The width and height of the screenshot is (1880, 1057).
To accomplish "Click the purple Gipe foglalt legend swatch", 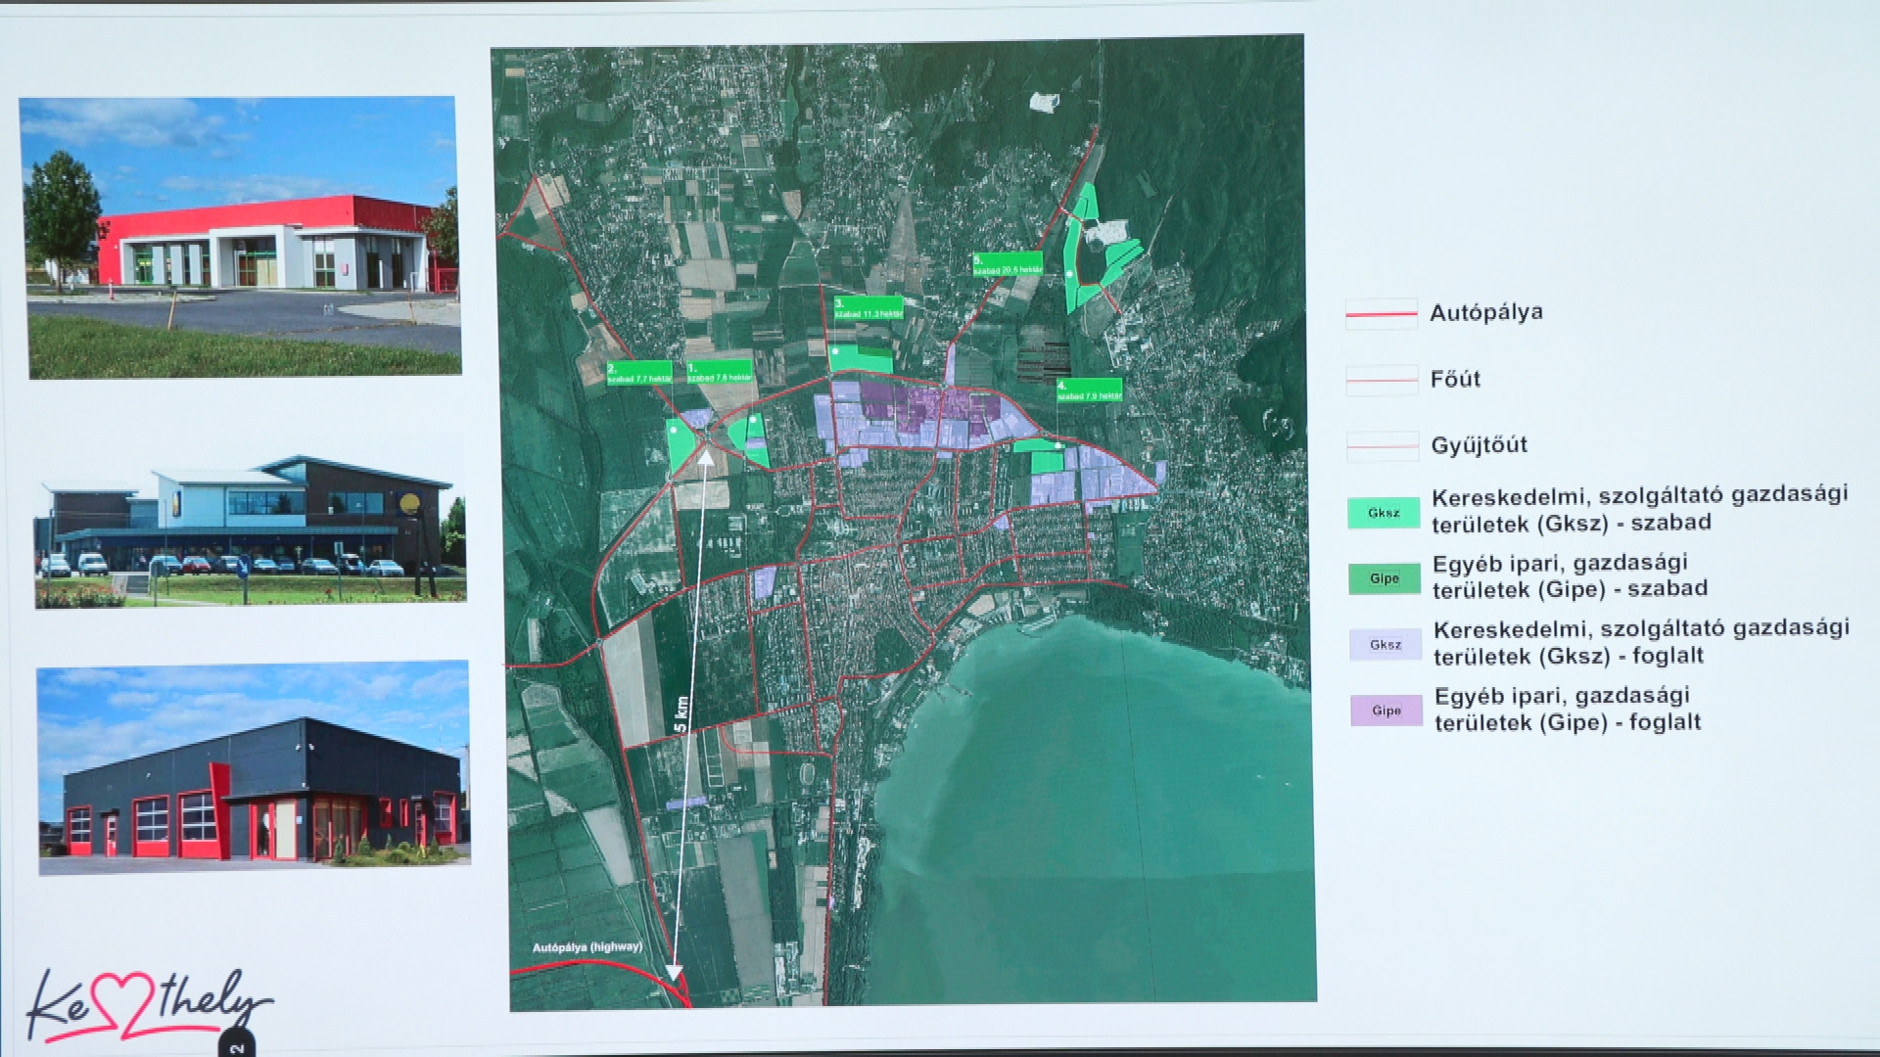I will 1386,711.
